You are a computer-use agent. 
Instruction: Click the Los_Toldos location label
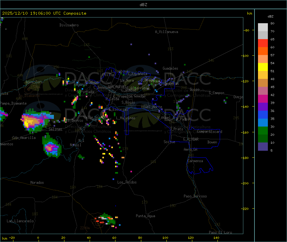pos(127,182)
